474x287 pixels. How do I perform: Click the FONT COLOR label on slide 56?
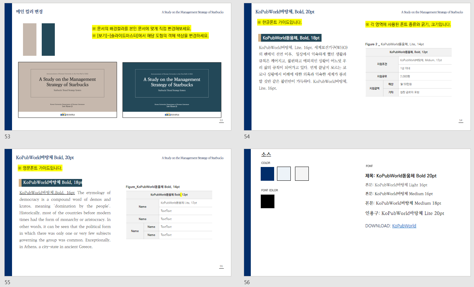[x=270, y=190]
